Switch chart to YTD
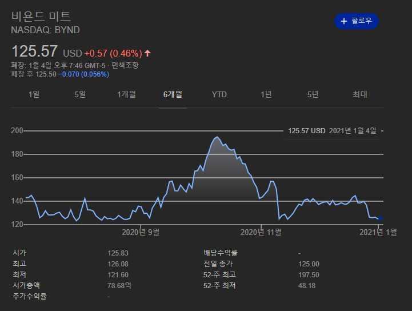Image resolution: width=412 pixels, height=311 pixels. click(219, 94)
